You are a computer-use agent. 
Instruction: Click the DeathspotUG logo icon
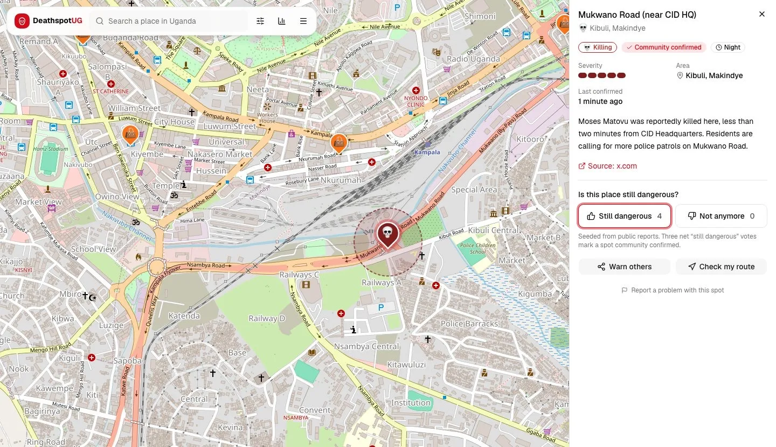click(22, 21)
